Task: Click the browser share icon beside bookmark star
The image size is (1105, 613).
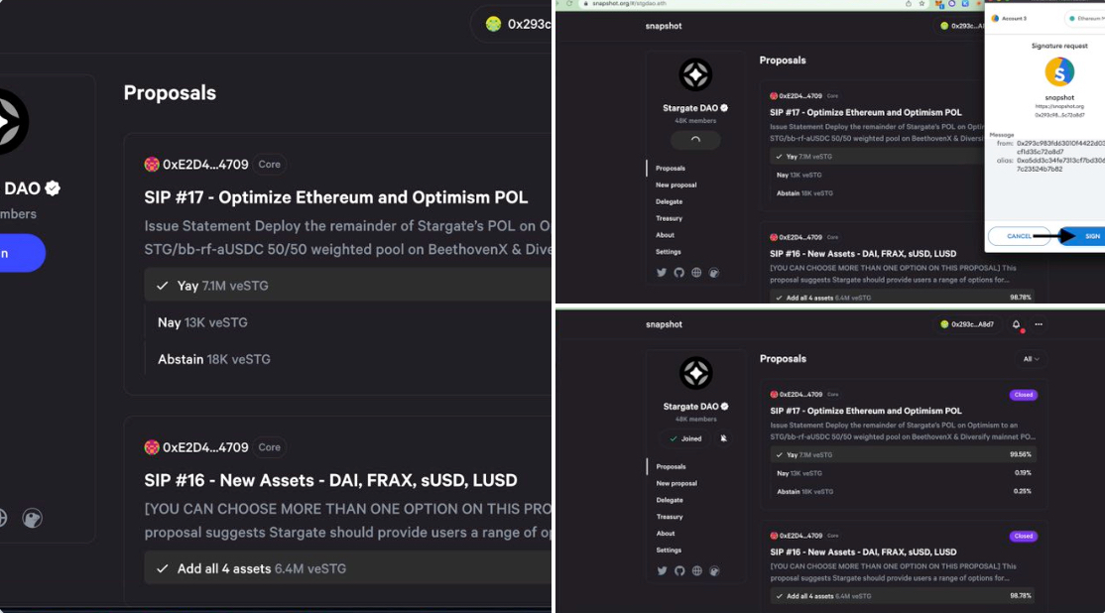Action: tap(909, 4)
